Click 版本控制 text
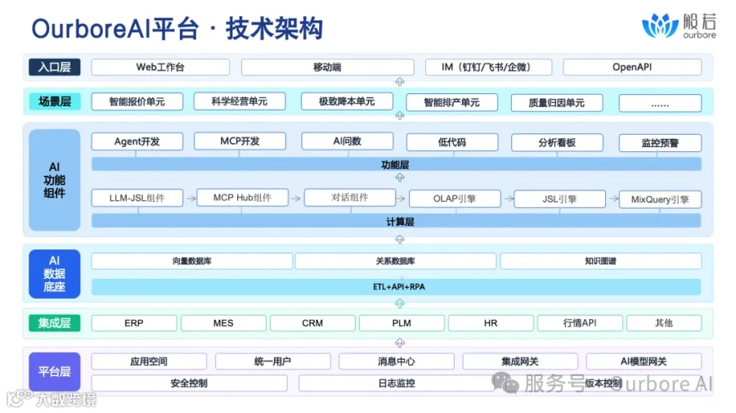Image resolution: width=736 pixels, height=413 pixels. (604, 383)
